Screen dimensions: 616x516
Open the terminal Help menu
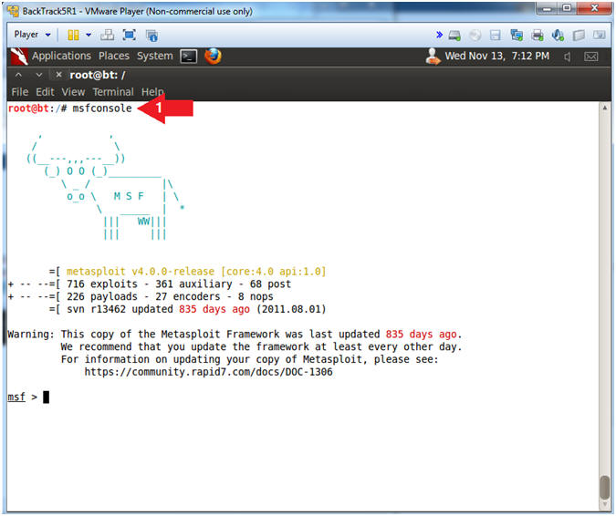pyautogui.click(x=152, y=92)
